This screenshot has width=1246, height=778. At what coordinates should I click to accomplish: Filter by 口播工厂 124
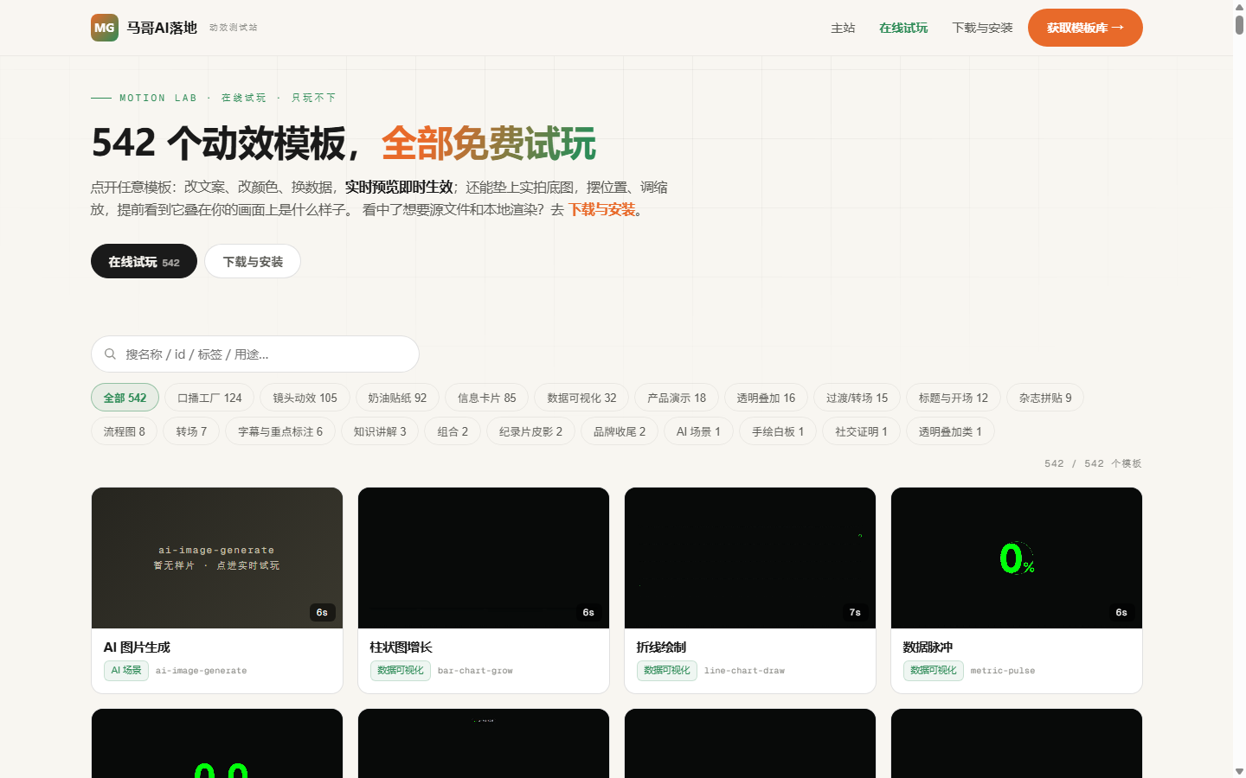tap(209, 398)
